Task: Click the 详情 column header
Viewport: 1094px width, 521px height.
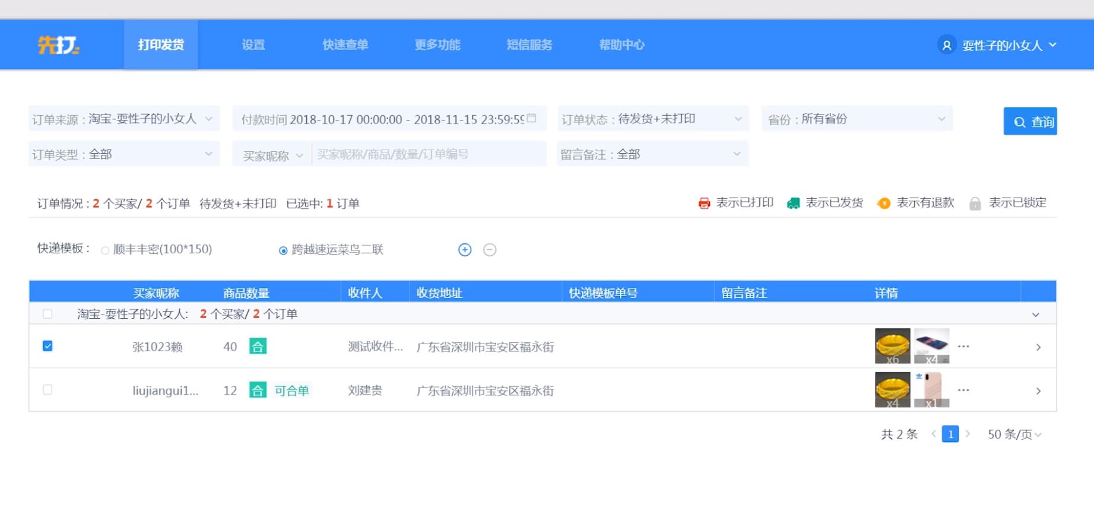Action: 886,293
